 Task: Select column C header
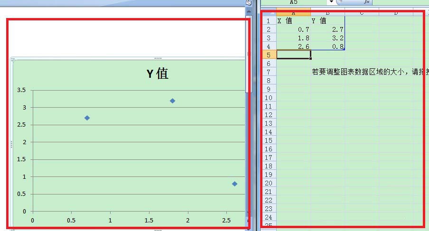click(362, 13)
